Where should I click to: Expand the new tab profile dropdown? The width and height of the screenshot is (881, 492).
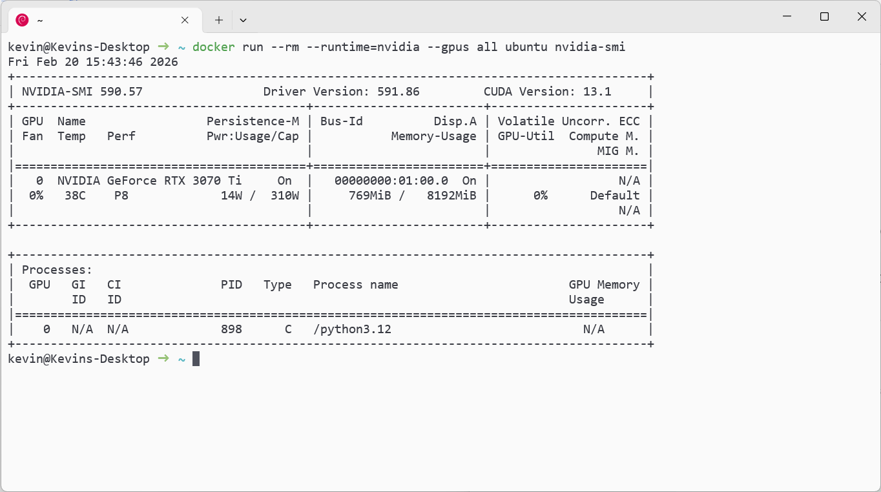pyautogui.click(x=243, y=20)
